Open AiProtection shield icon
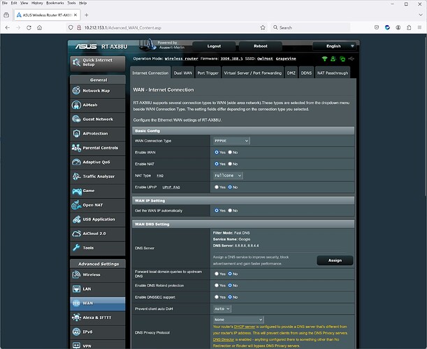 tap(76, 133)
